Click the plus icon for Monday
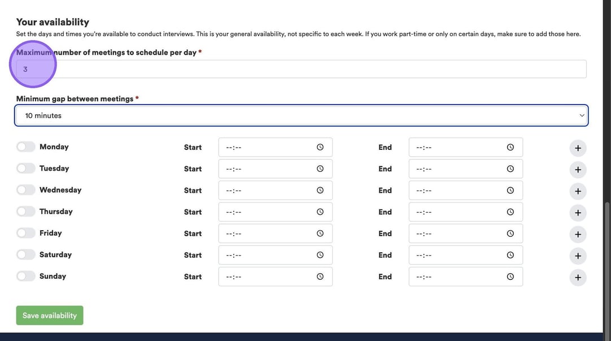This screenshot has height=341, width=611. (578, 148)
